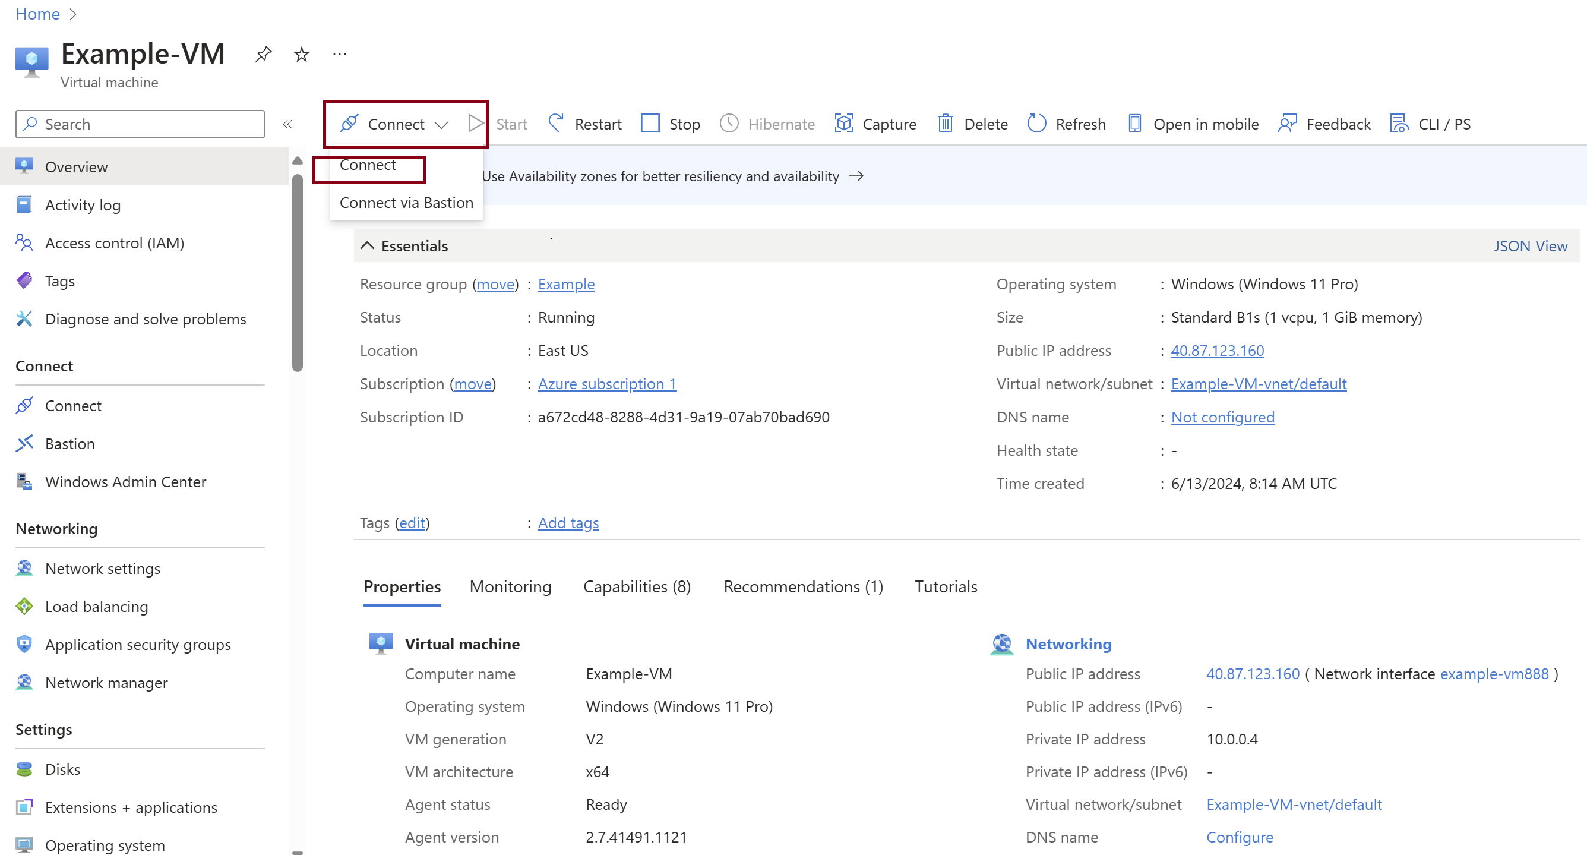Collapse the left sidebar menu

tap(287, 124)
